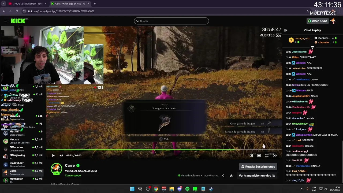Screen dimensions: 343x193
Task: Click the Obtén KICKs button
Action: point(318,21)
